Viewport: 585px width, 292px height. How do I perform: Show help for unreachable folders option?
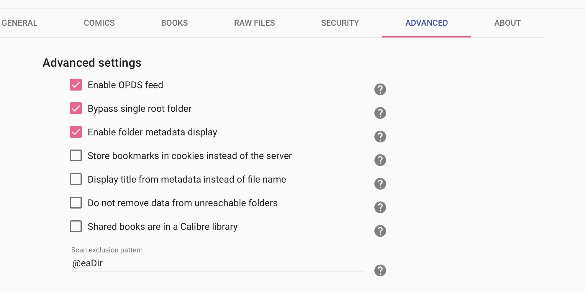[380, 207]
